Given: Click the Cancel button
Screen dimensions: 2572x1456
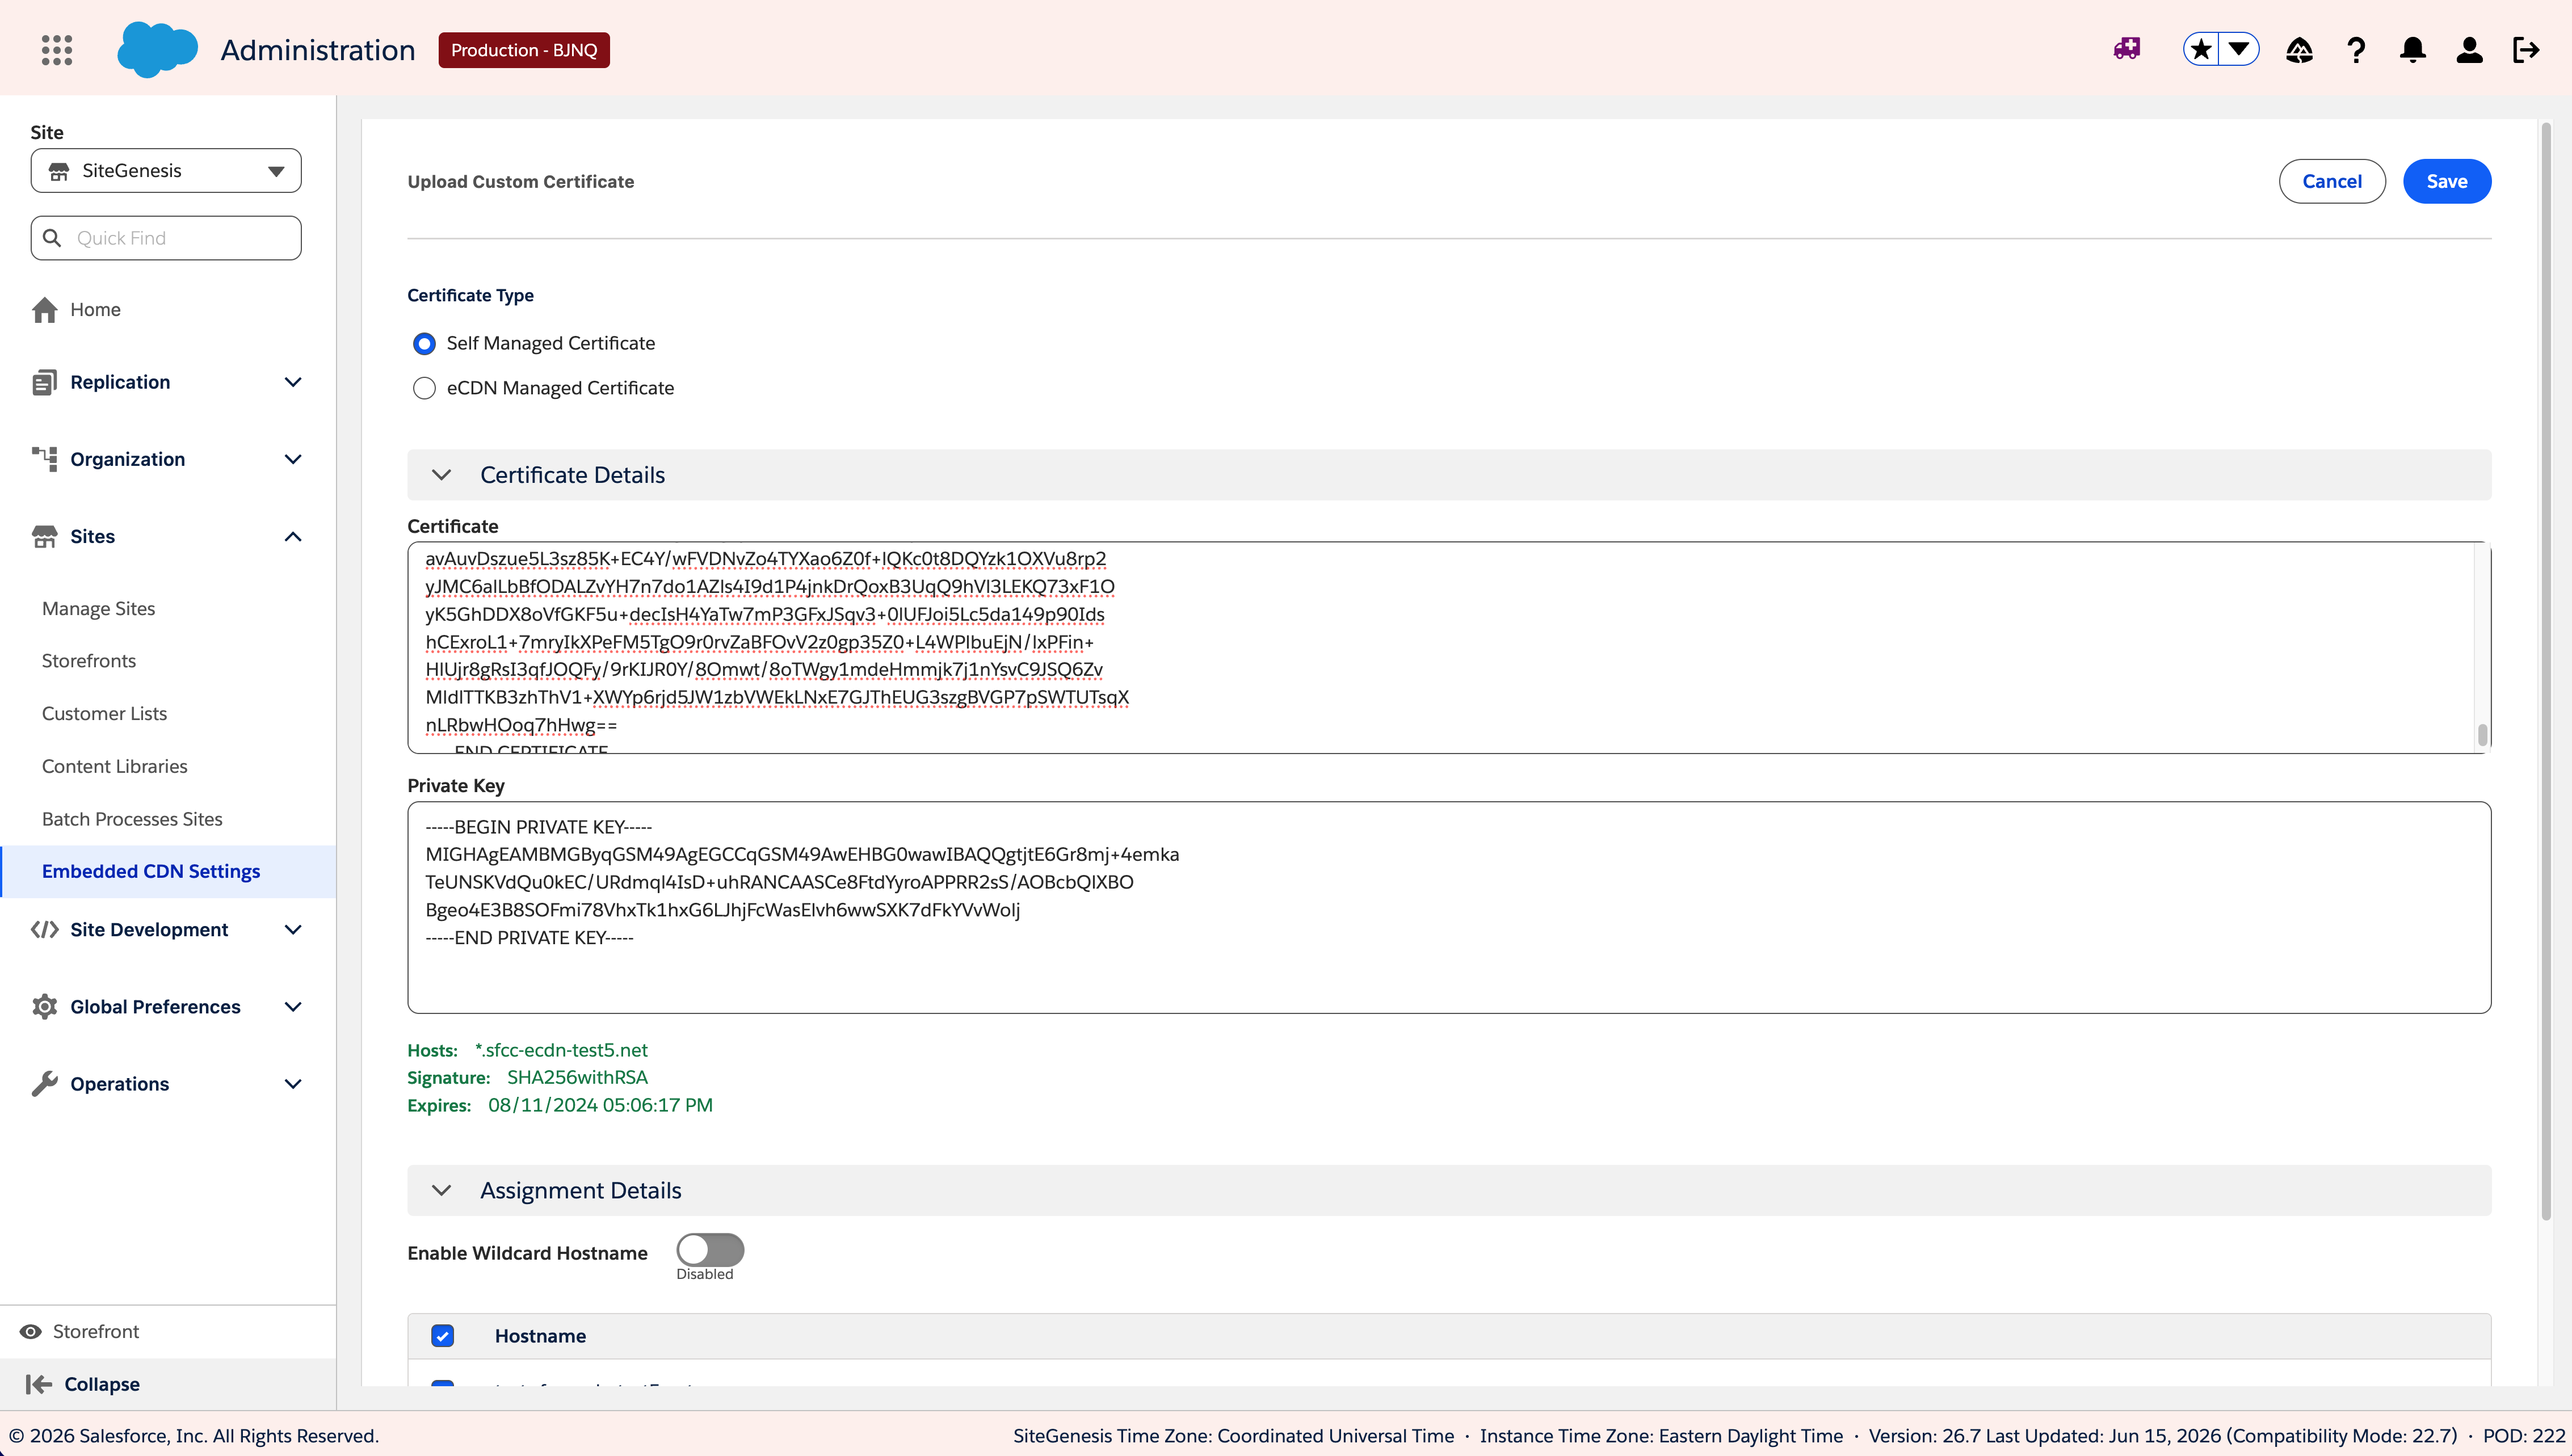Looking at the screenshot, I should (2332, 181).
